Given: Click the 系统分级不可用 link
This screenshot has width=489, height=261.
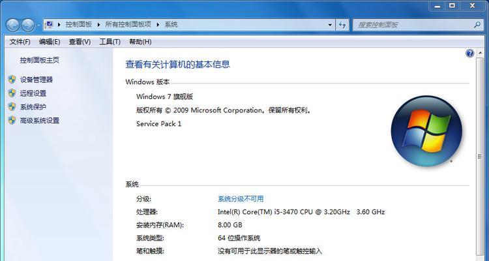Looking at the screenshot, I should click(x=241, y=199).
